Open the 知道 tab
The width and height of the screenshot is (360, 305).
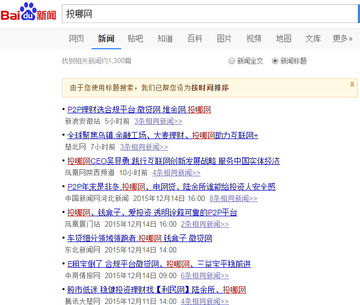tap(165, 38)
